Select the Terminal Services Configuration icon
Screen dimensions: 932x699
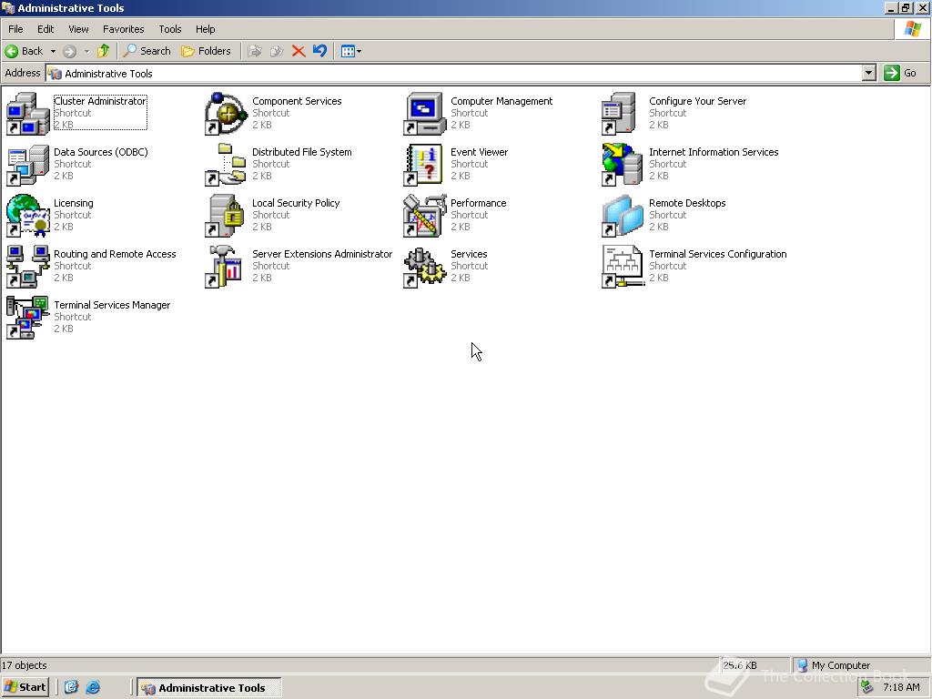[623, 267]
